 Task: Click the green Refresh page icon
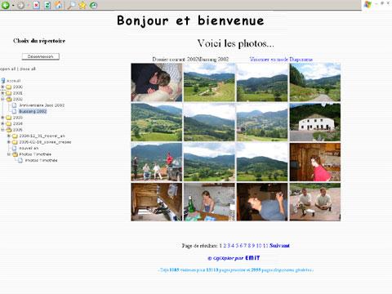(47, 5)
